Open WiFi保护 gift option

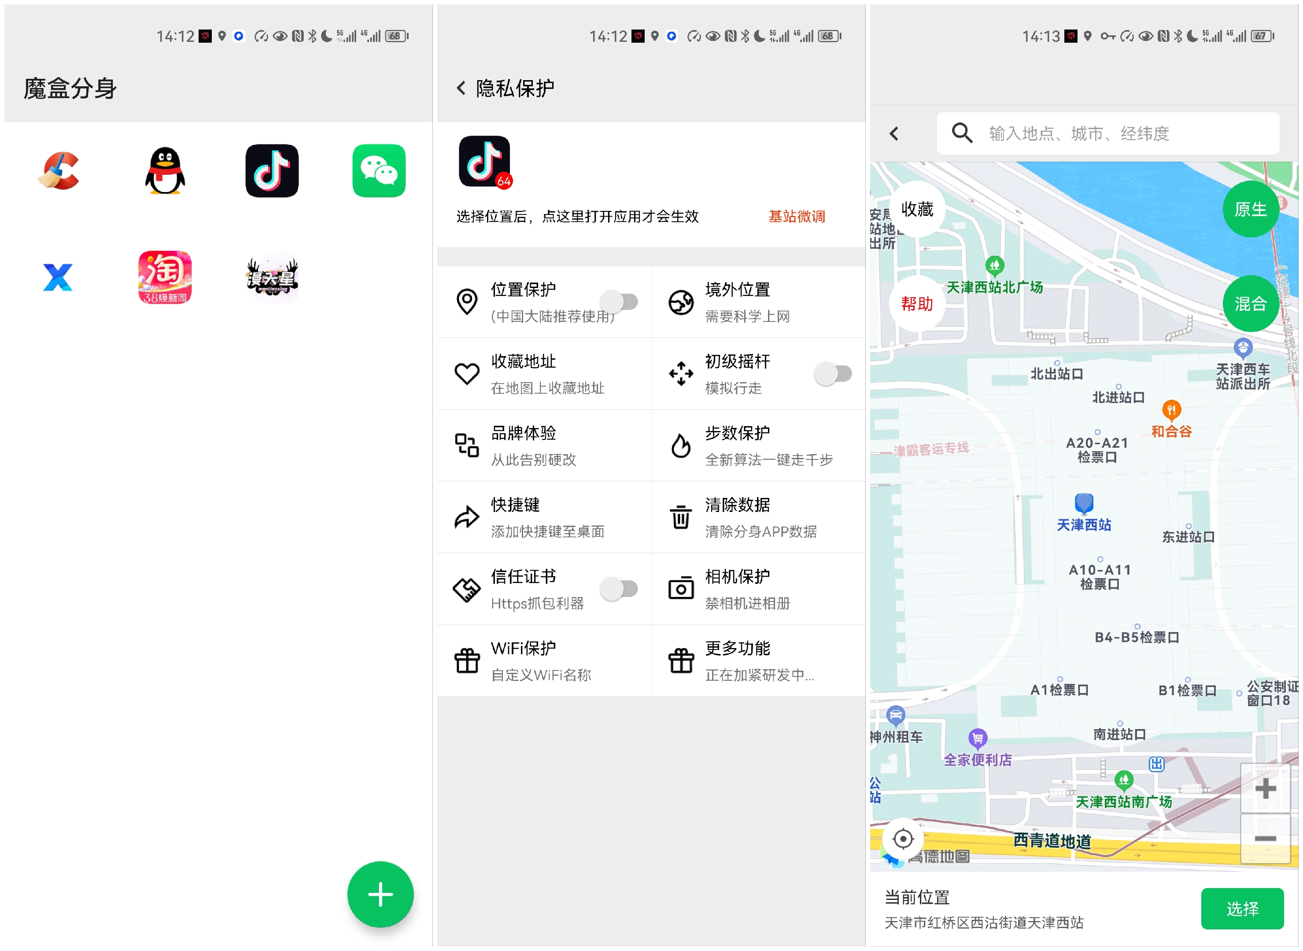[x=544, y=661]
